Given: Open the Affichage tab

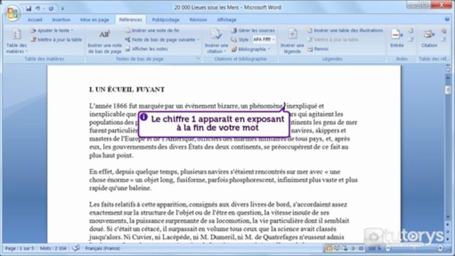Looking at the screenshot, I should click(226, 20).
